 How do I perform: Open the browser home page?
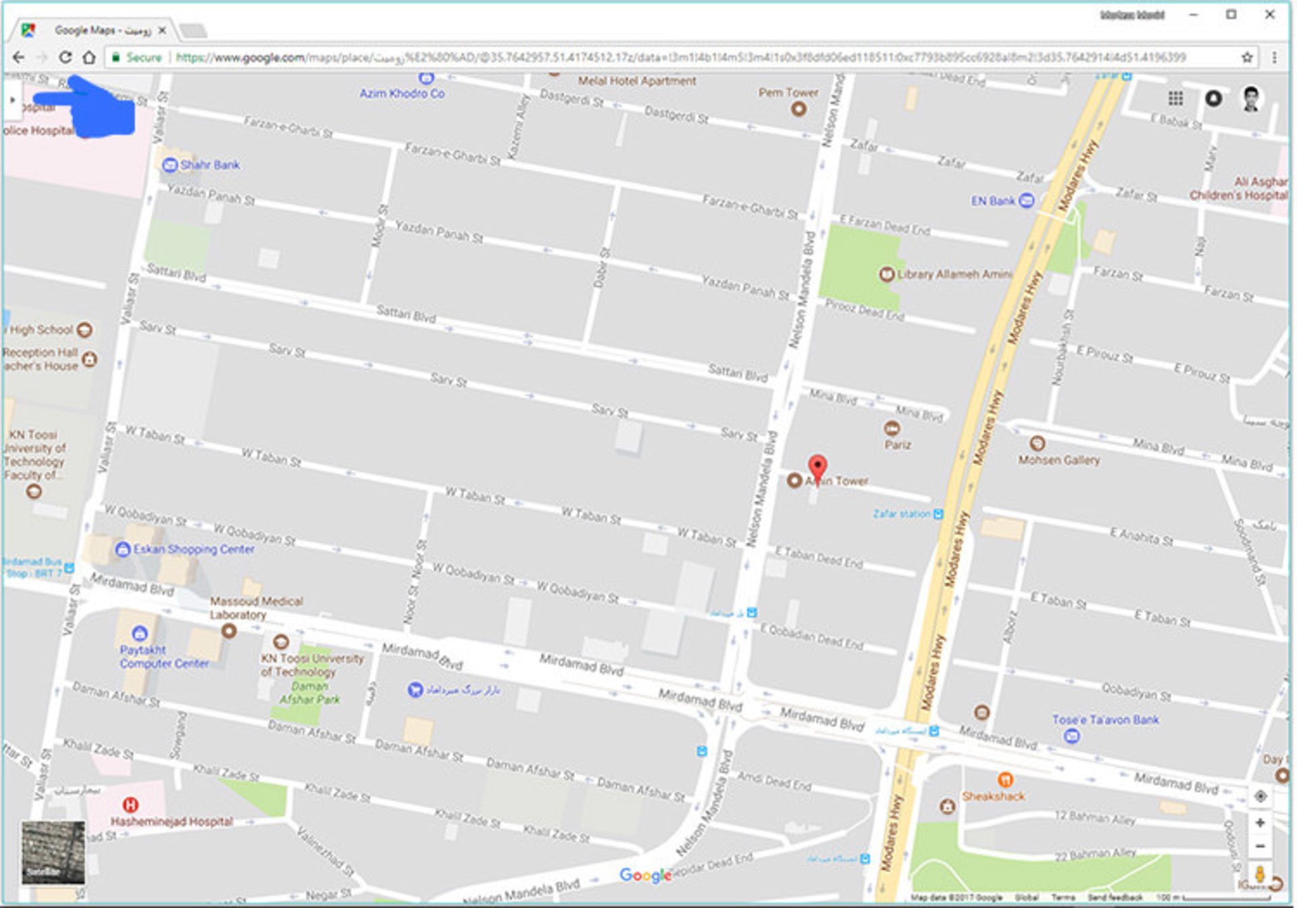[x=89, y=57]
